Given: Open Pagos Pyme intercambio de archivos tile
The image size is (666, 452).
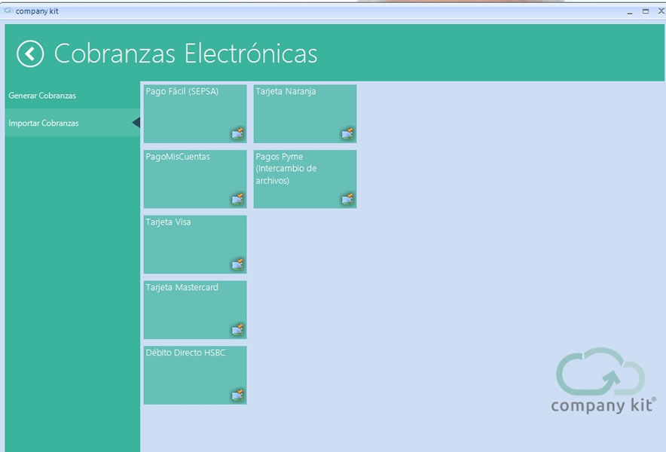Looking at the screenshot, I should (x=305, y=179).
